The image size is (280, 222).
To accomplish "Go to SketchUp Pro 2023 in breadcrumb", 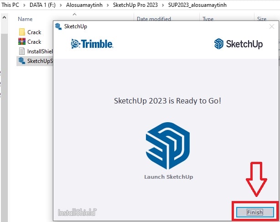I will point(135,5).
